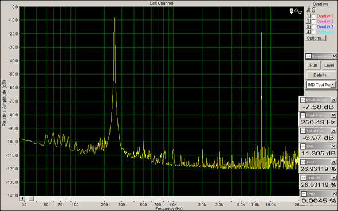
Task: Click Set button 2 for Overlay 2
Action: pos(308,21)
